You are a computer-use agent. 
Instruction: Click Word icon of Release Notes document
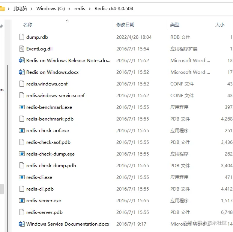(22, 60)
